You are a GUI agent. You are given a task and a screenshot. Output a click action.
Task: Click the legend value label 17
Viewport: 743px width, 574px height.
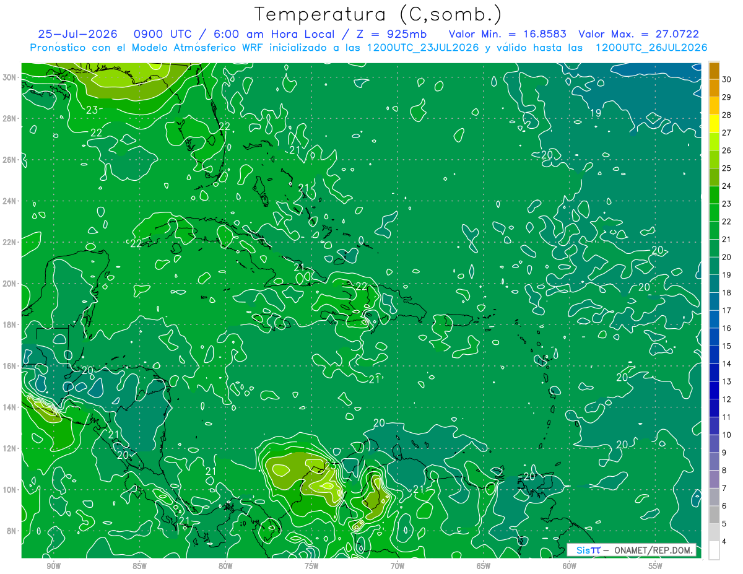(x=727, y=310)
